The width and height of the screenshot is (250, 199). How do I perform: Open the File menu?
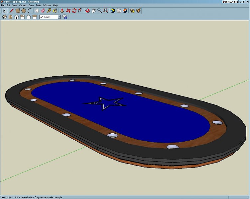tap(3, 5)
